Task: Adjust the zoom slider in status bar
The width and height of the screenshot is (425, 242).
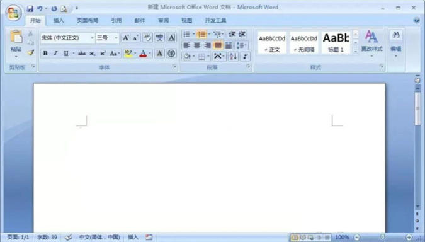Action: pyautogui.click(x=382, y=238)
